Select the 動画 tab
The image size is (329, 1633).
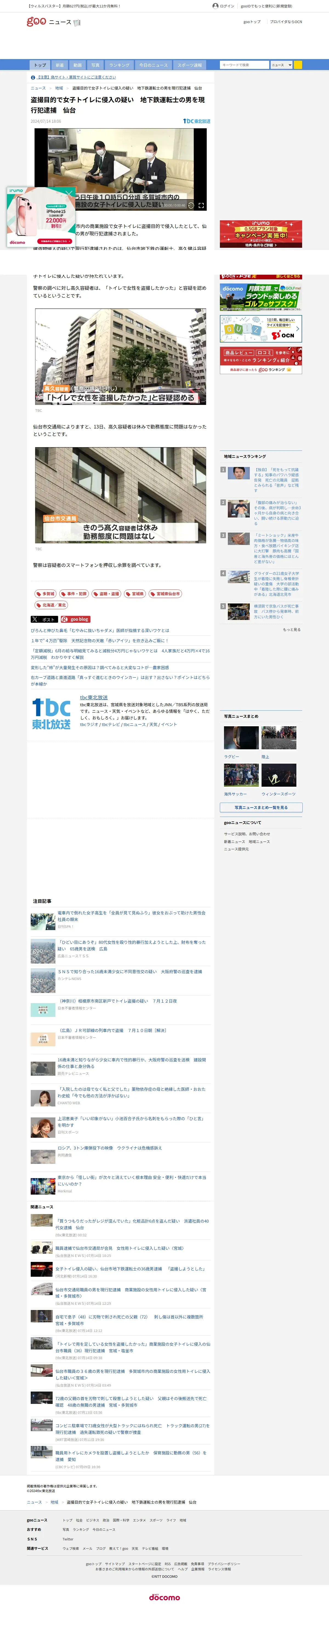tap(77, 65)
